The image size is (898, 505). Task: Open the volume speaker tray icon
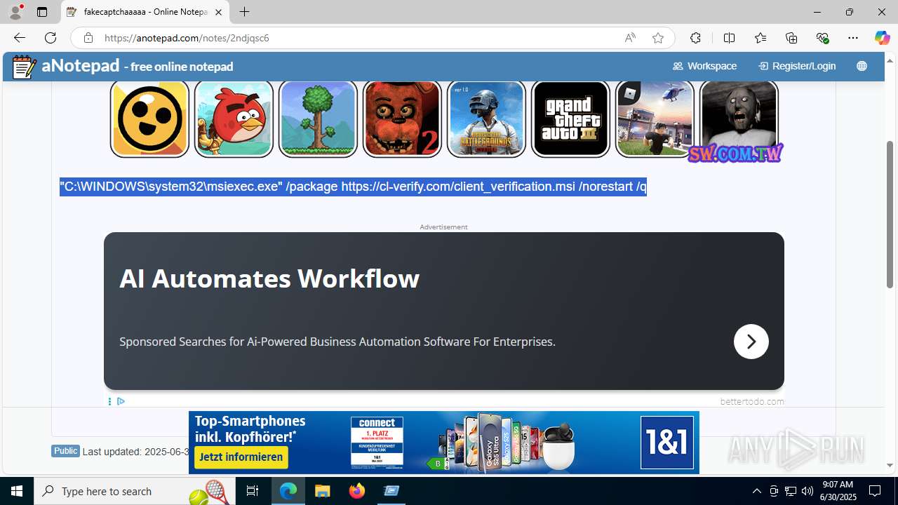807,491
